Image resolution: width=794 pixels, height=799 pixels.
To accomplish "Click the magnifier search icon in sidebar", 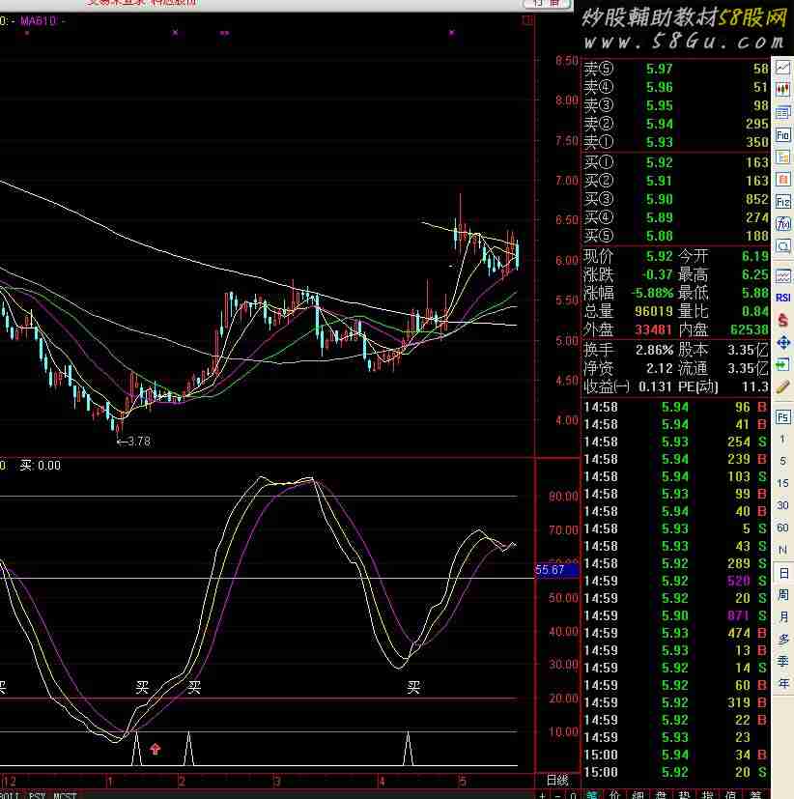I will [x=782, y=246].
